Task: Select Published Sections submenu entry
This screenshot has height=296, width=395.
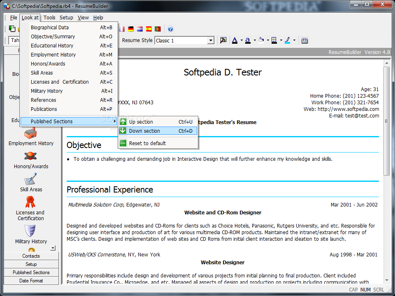Action: point(69,121)
